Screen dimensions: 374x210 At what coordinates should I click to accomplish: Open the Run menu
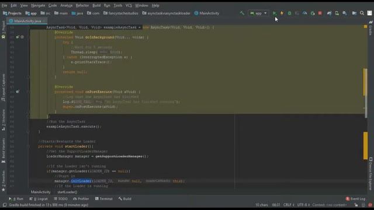coord(107,5)
